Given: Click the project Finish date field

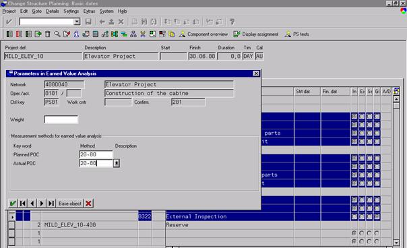Looking at the screenshot, I should [202, 57].
